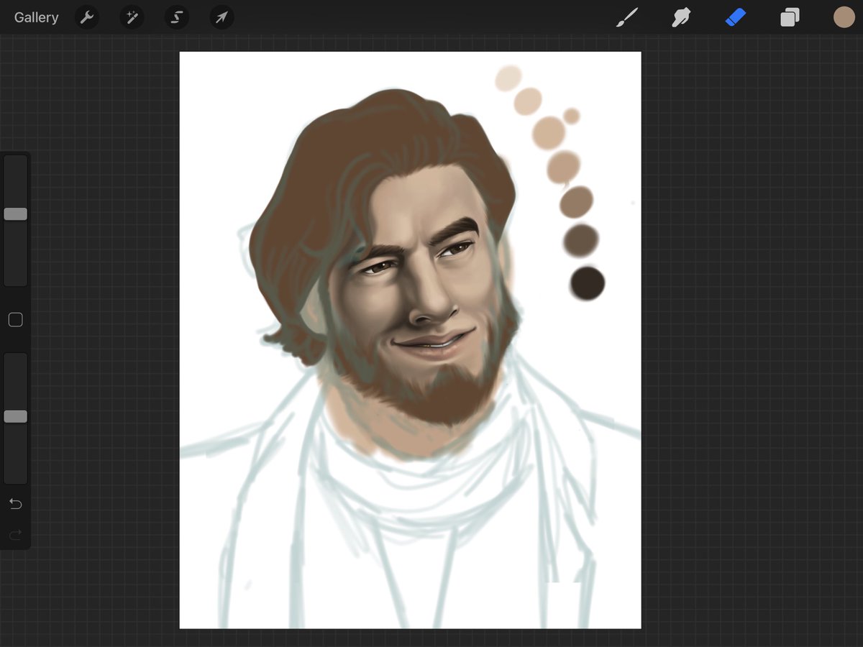This screenshot has height=647, width=863.
Task: Click the darkest brown palette dot on canvas
Action: [587, 283]
